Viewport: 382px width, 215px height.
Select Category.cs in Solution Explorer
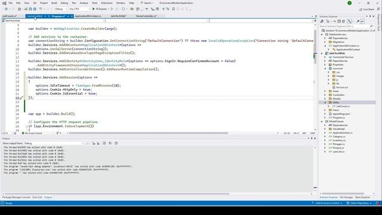(x=339, y=137)
